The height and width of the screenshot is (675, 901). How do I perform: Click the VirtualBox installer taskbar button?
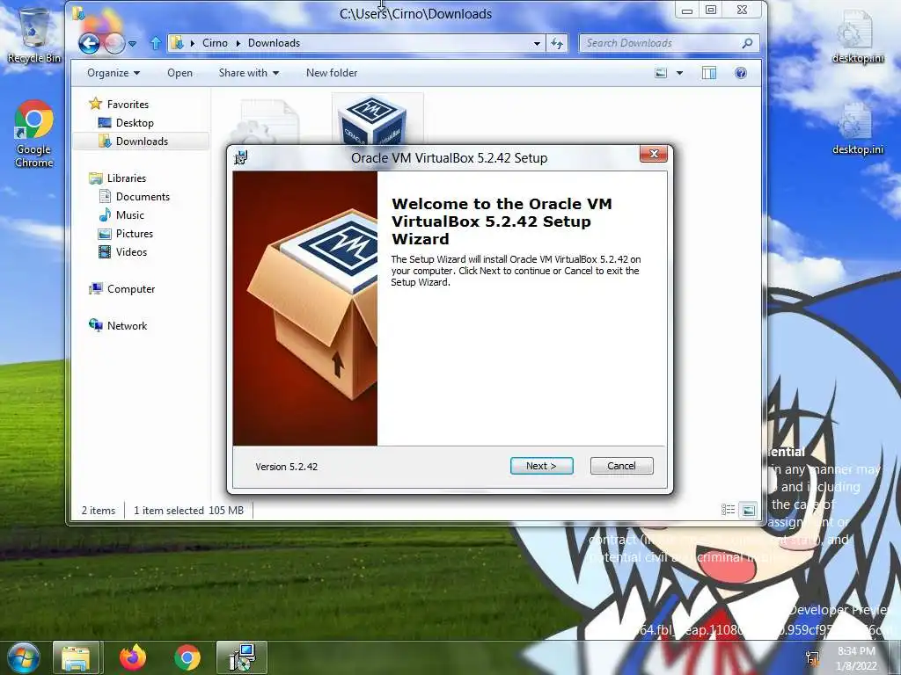coord(242,657)
